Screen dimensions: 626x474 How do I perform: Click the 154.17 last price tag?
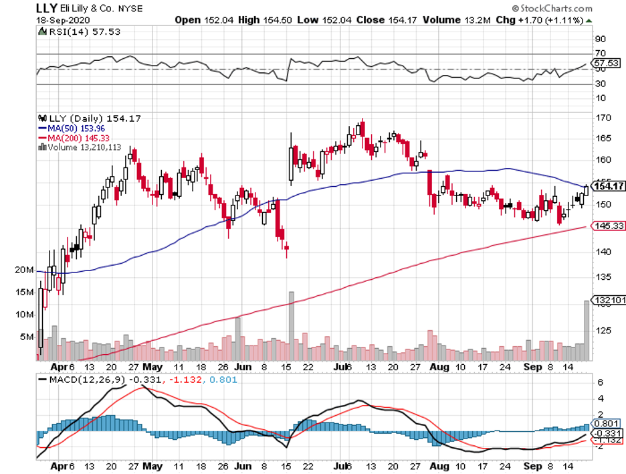point(608,185)
